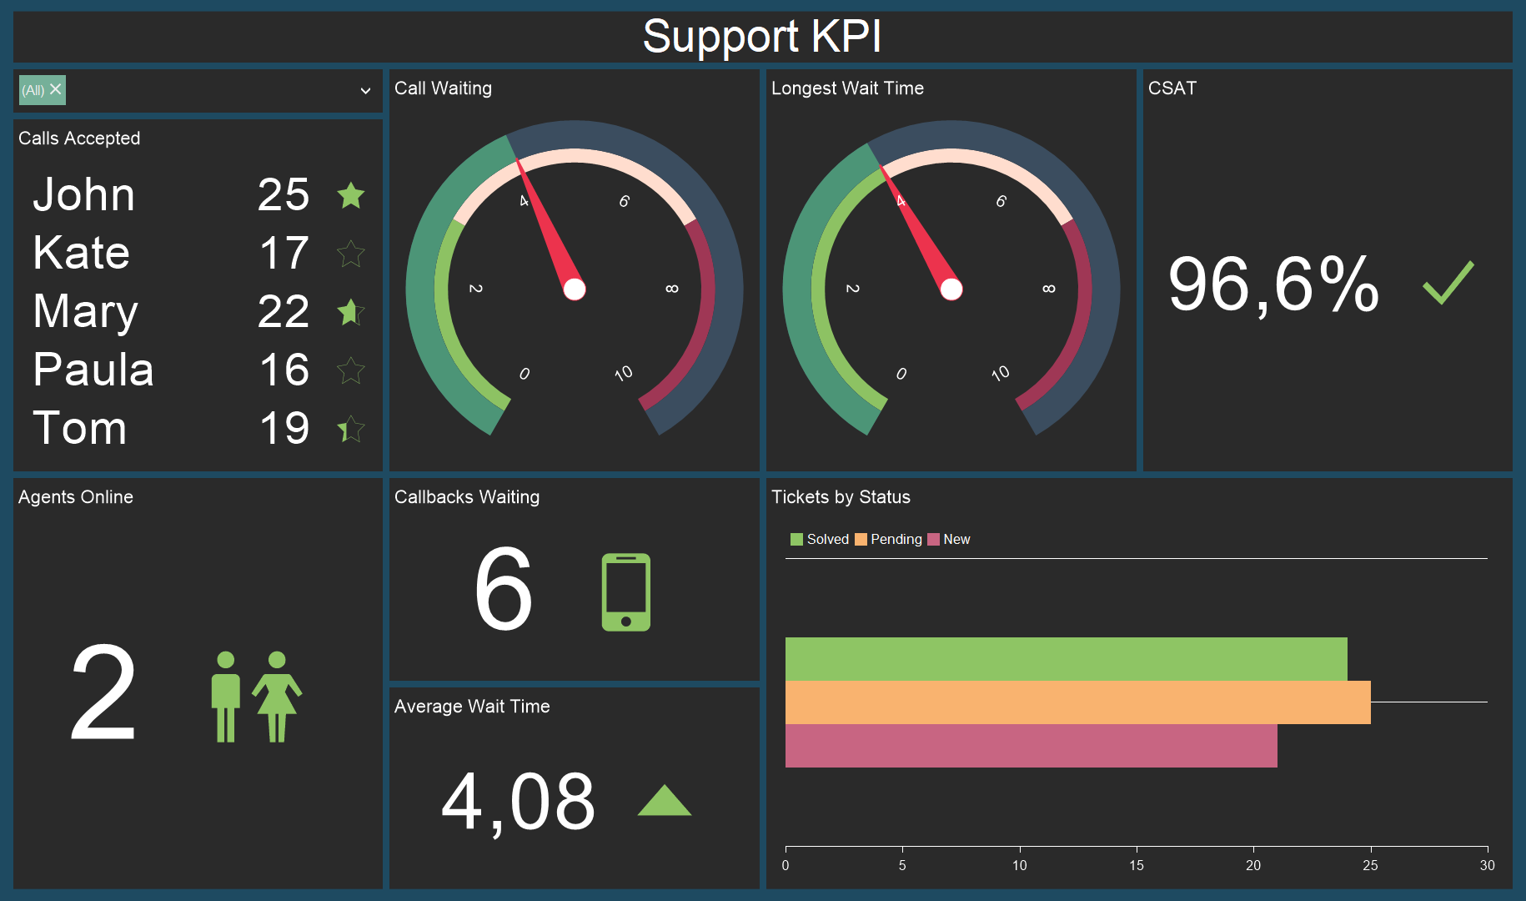1526x901 pixels.
Task: Click the name Paula
Action: click(93, 370)
